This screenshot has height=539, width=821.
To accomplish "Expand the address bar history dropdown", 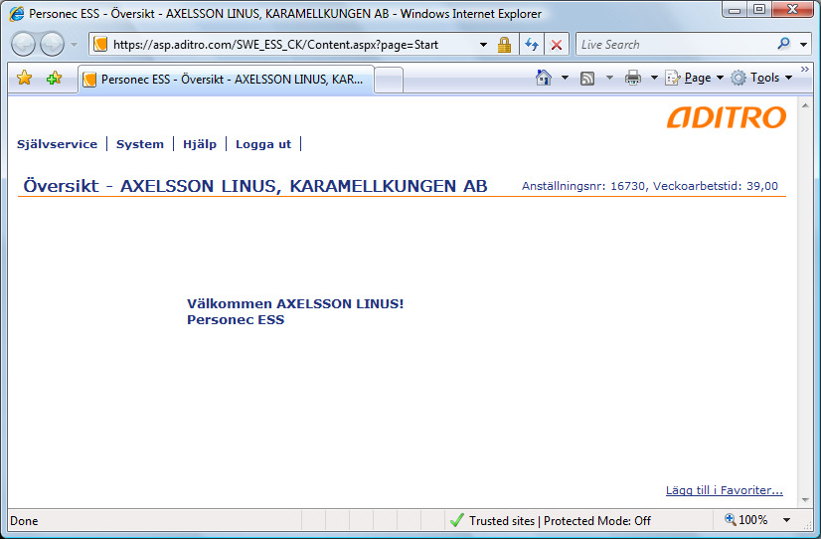I will (483, 45).
